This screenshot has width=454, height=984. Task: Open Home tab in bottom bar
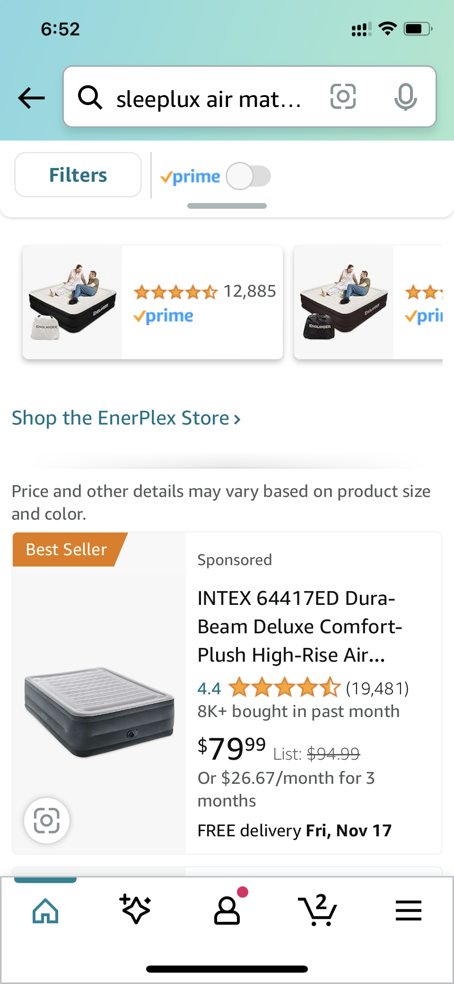pyautogui.click(x=45, y=910)
